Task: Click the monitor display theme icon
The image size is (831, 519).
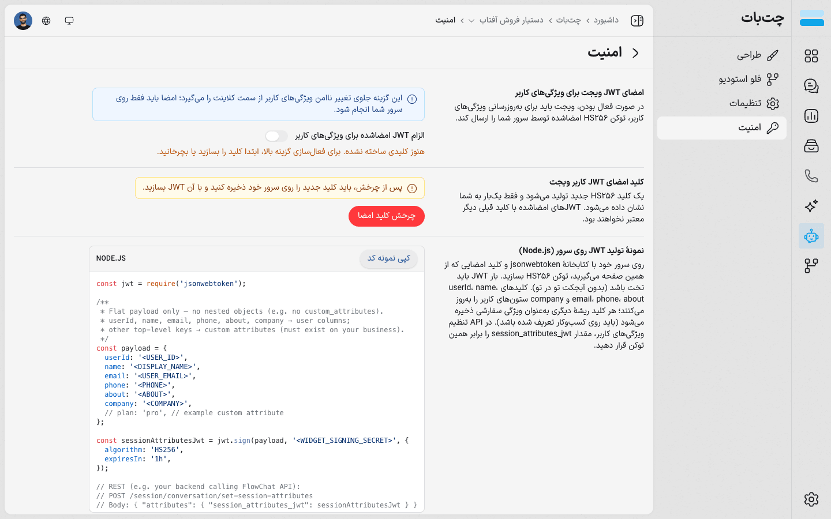Action: 69,21
